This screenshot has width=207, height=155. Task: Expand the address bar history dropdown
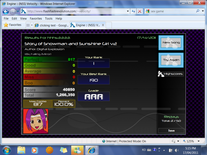click(x=128, y=11)
